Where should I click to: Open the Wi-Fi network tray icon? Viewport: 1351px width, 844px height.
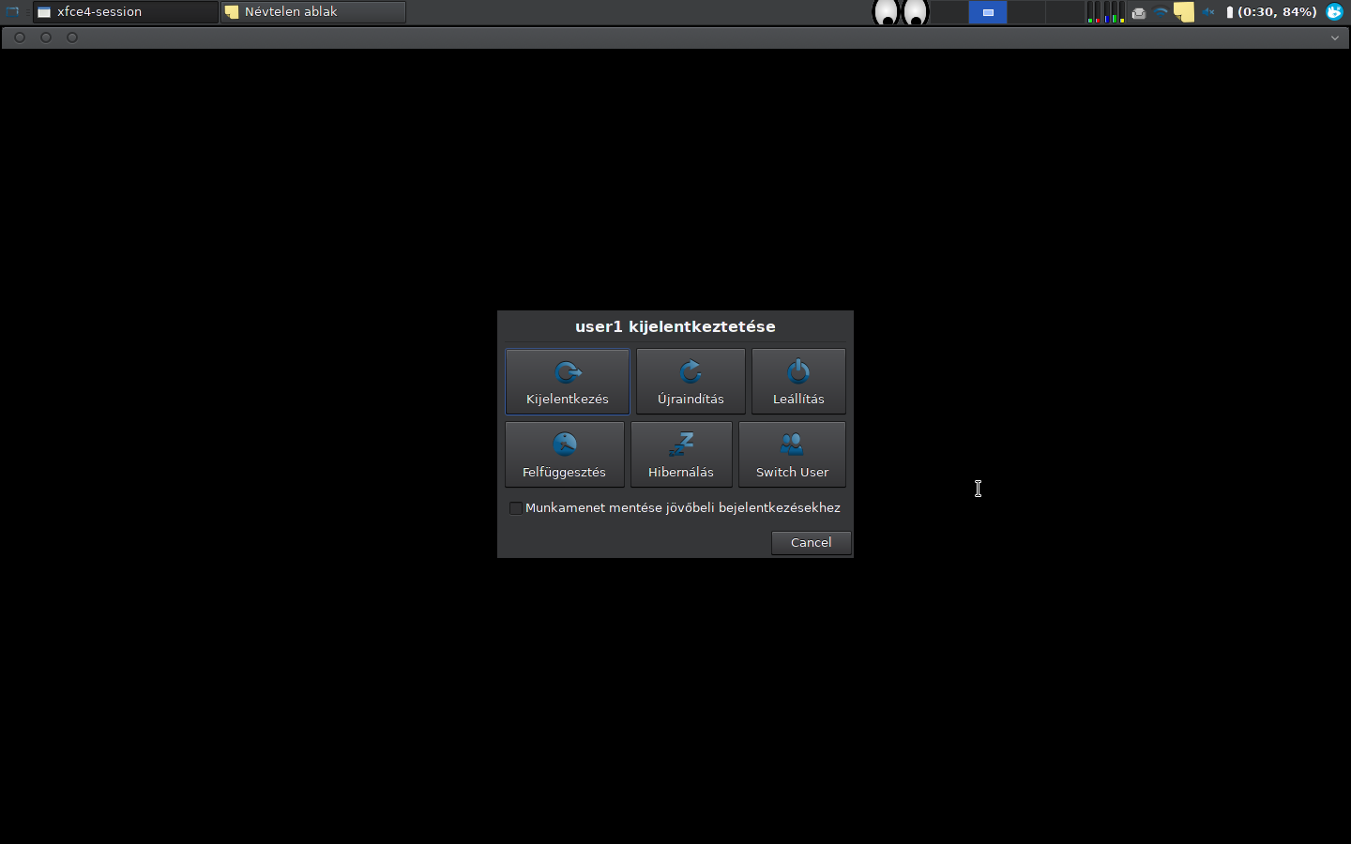[x=1161, y=12]
